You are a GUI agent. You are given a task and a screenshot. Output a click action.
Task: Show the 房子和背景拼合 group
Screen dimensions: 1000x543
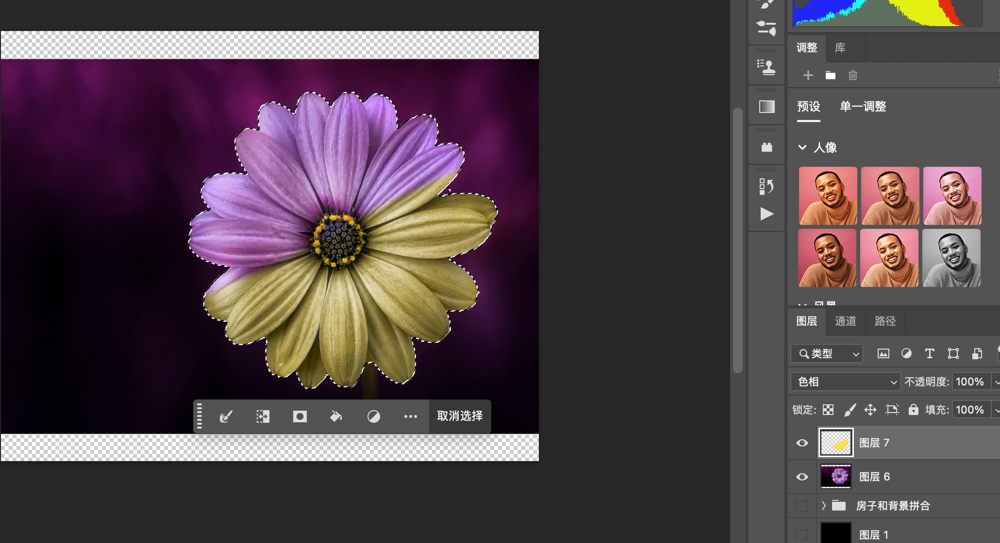pos(802,506)
